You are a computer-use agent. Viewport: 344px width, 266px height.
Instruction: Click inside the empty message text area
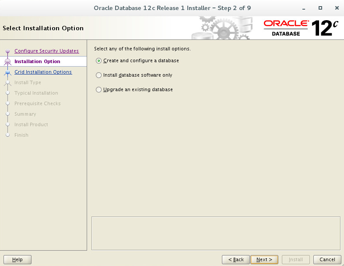click(x=216, y=233)
